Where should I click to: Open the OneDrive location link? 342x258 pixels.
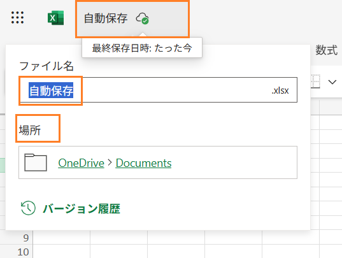coord(81,163)
